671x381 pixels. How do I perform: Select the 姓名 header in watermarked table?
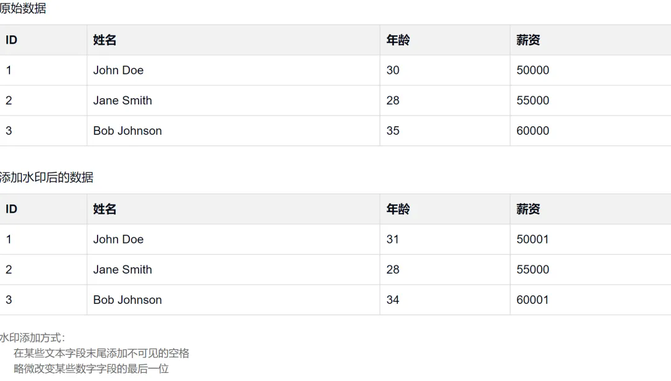[x=104, y=209]
